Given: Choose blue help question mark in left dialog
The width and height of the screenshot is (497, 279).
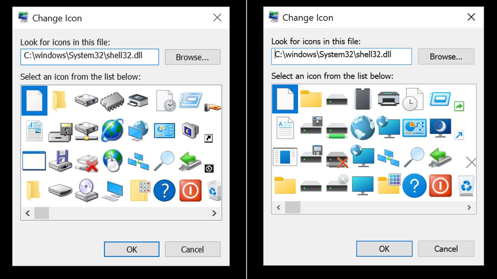Looking at the screenshot, I should pyautogui.click(x=164, y=191).
